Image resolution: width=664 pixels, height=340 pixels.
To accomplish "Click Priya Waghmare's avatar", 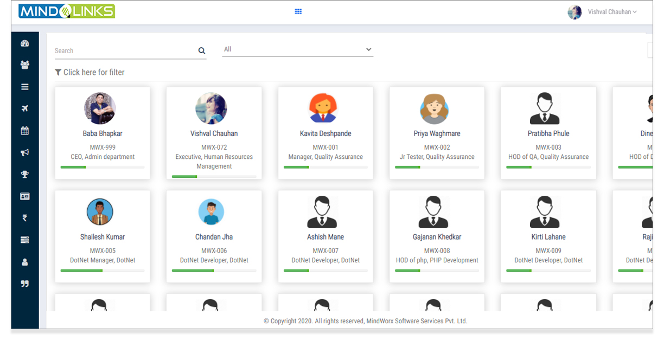I will pos(434,108).
